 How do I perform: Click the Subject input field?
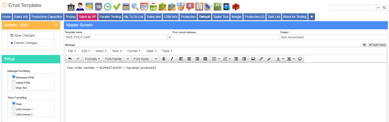[x=334, y=37]
